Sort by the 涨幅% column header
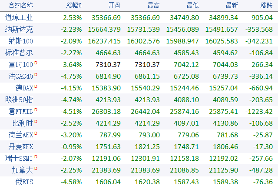278x186 pixels. 73,6
